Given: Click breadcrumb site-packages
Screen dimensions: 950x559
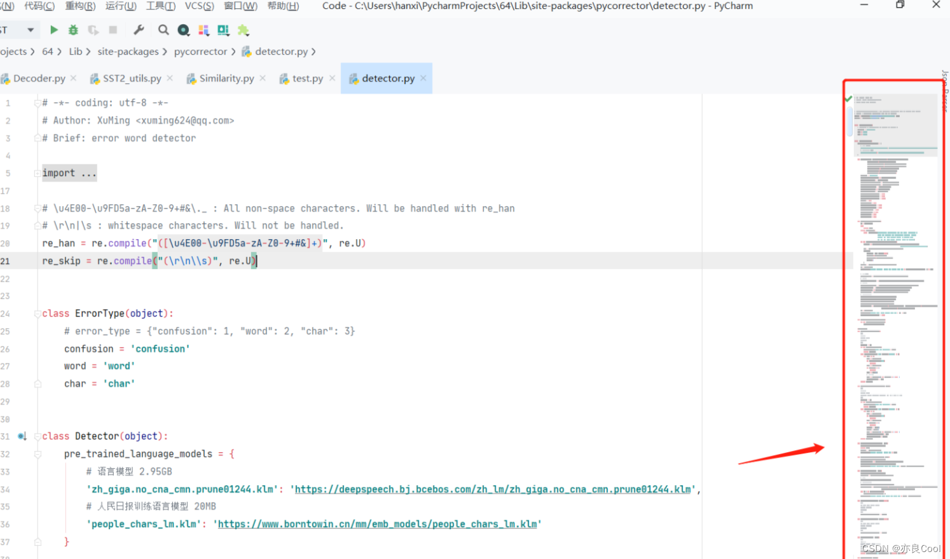Looking at the screenshot, I should click(x=128, y=52).
